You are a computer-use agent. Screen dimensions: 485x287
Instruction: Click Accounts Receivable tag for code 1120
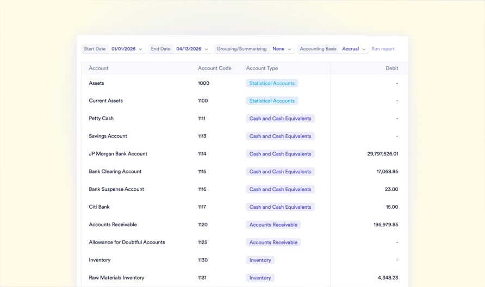point(273,225)
